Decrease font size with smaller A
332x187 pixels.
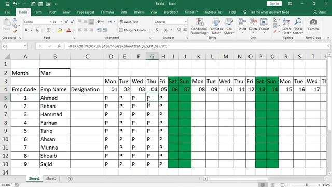pos(72,22)
